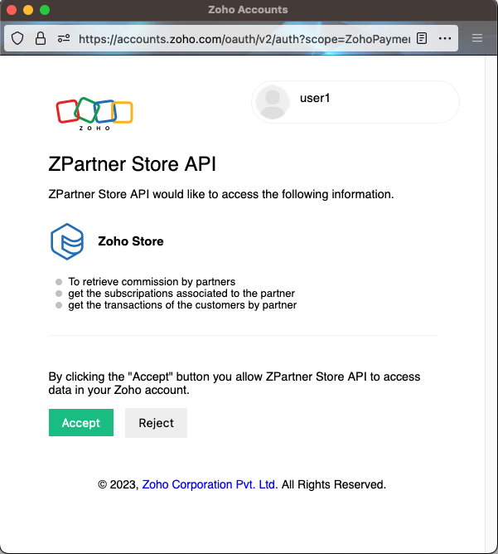Click the ZPartner Store API heading
Image resolution: width=498 pixels, height=554 pixels.
tap(132, 164)
